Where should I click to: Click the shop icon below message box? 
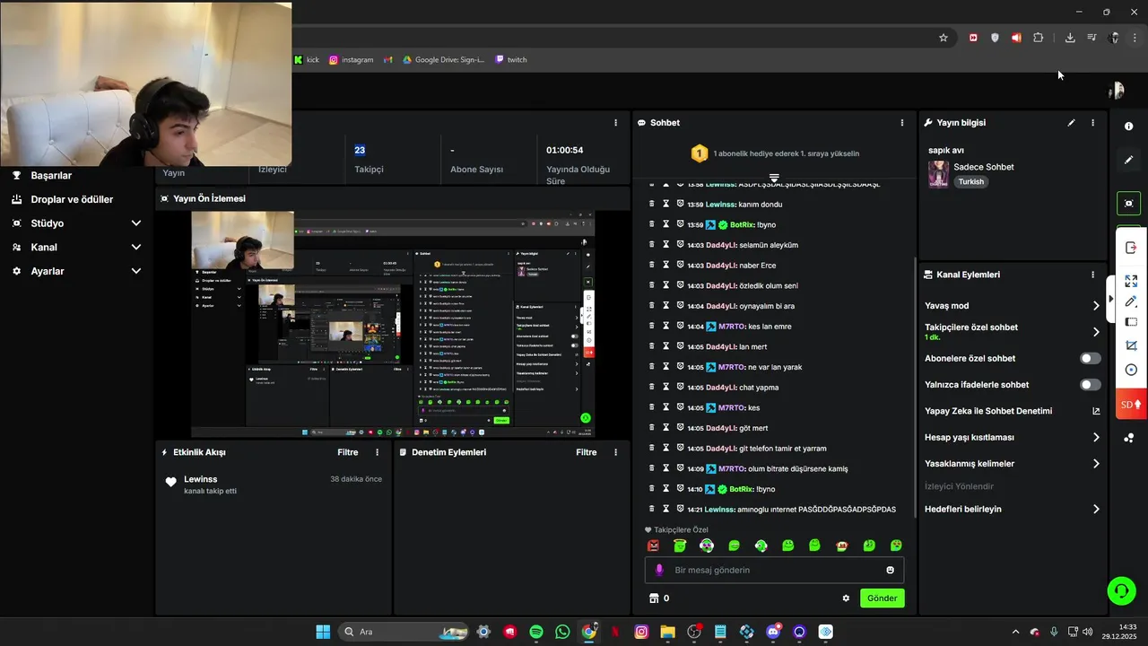click(654, 598)
